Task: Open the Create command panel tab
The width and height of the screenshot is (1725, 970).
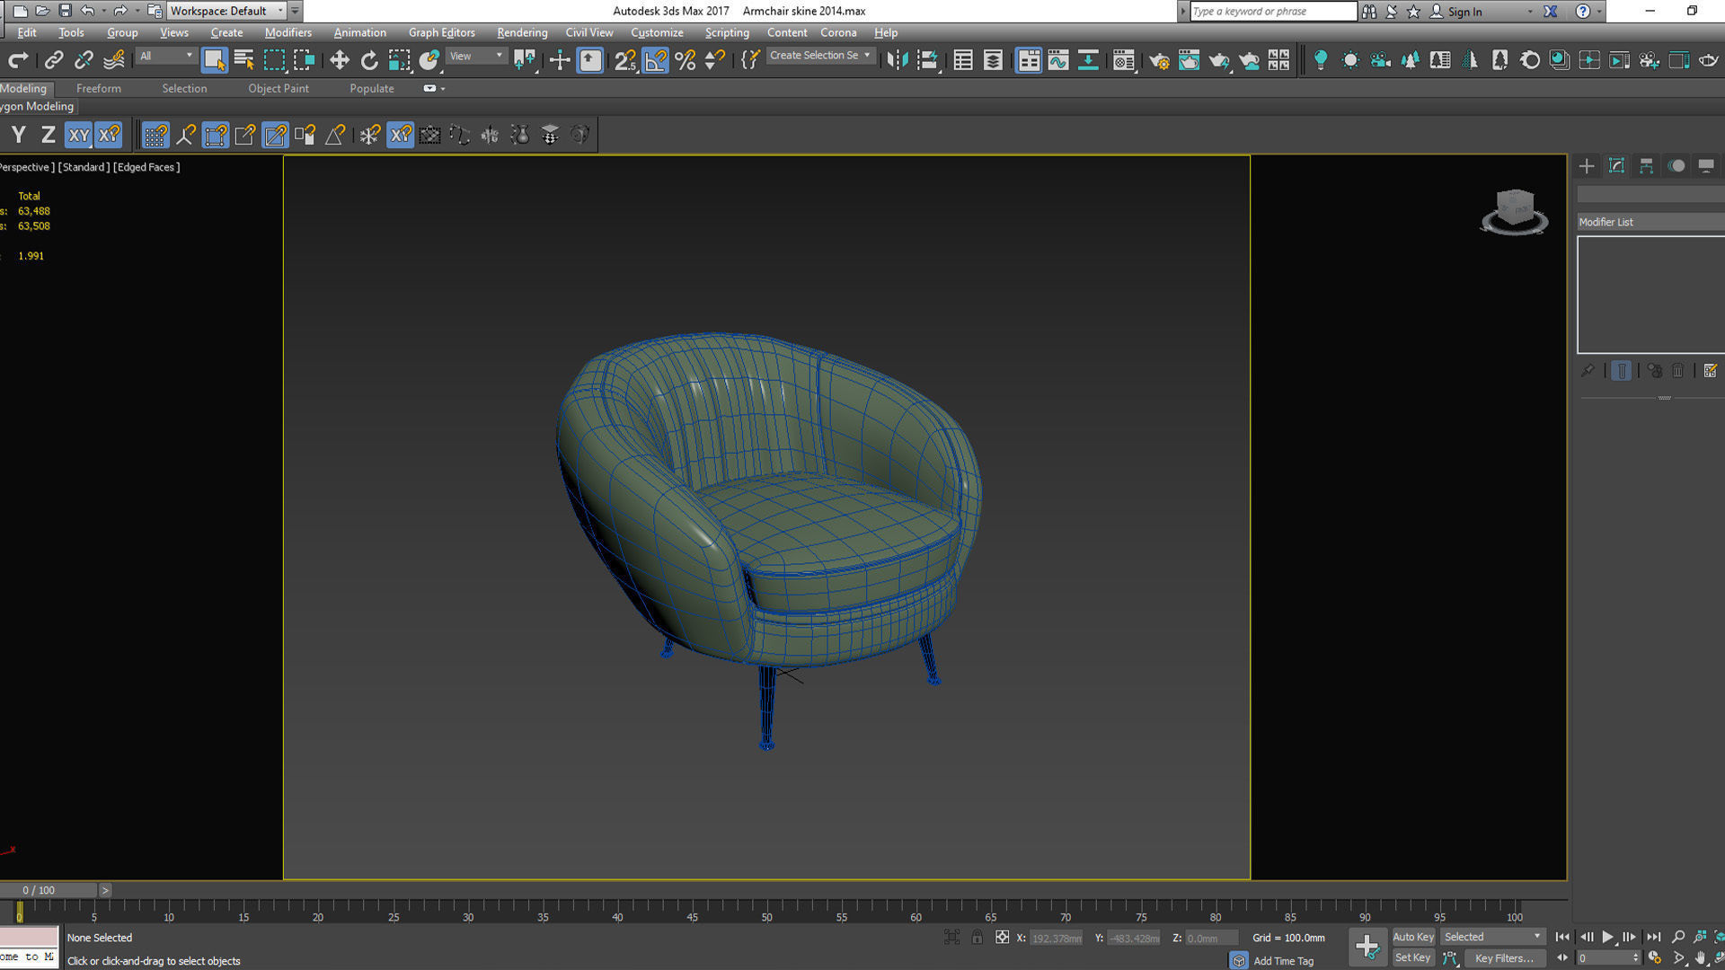Action: point(1587,166)
